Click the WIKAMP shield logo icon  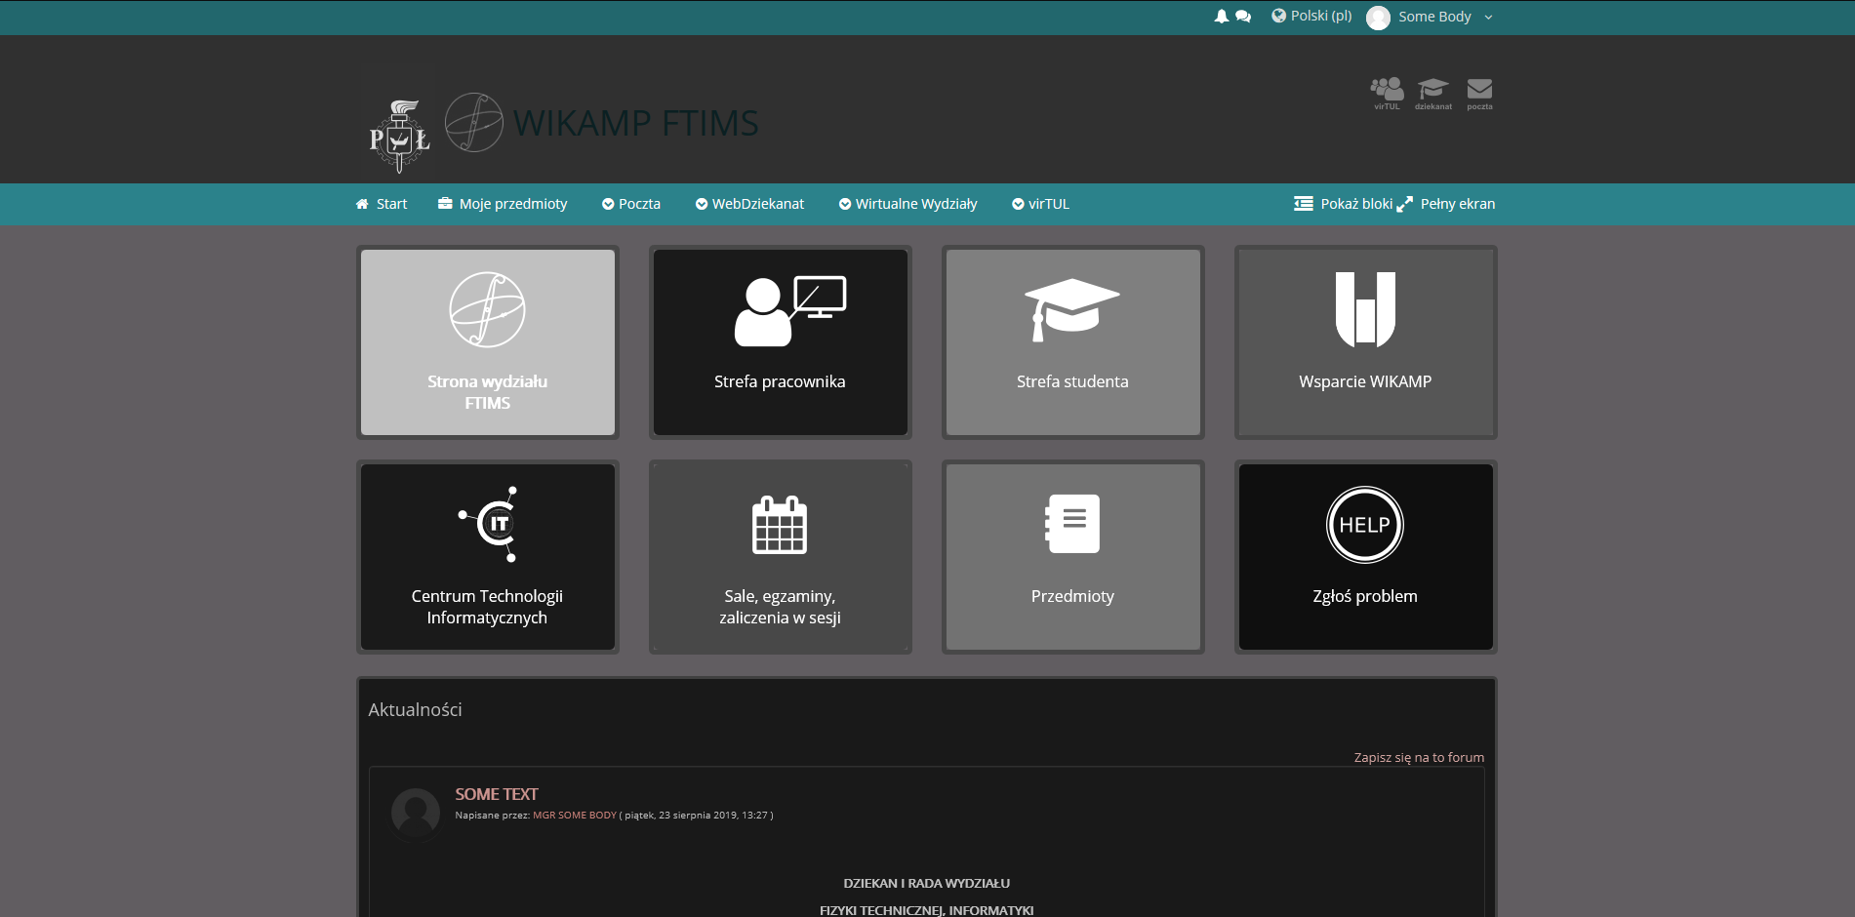(x=1365, y=309)
